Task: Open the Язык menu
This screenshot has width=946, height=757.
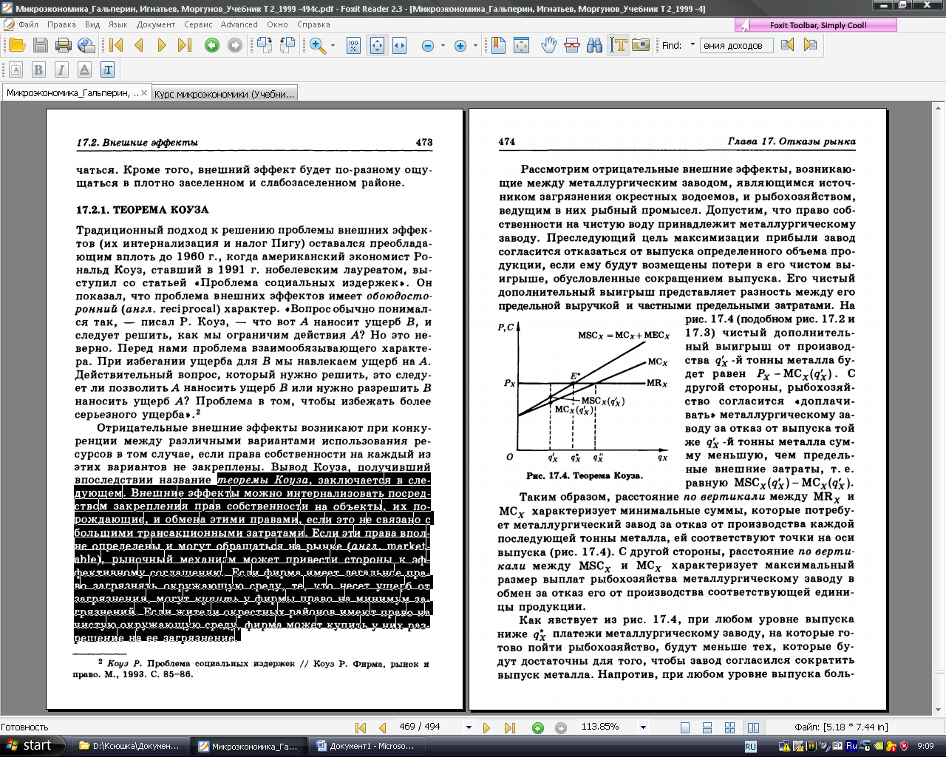Action: 118,24
